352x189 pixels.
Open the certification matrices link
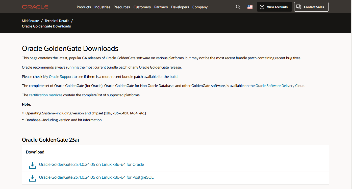(46, 95)
